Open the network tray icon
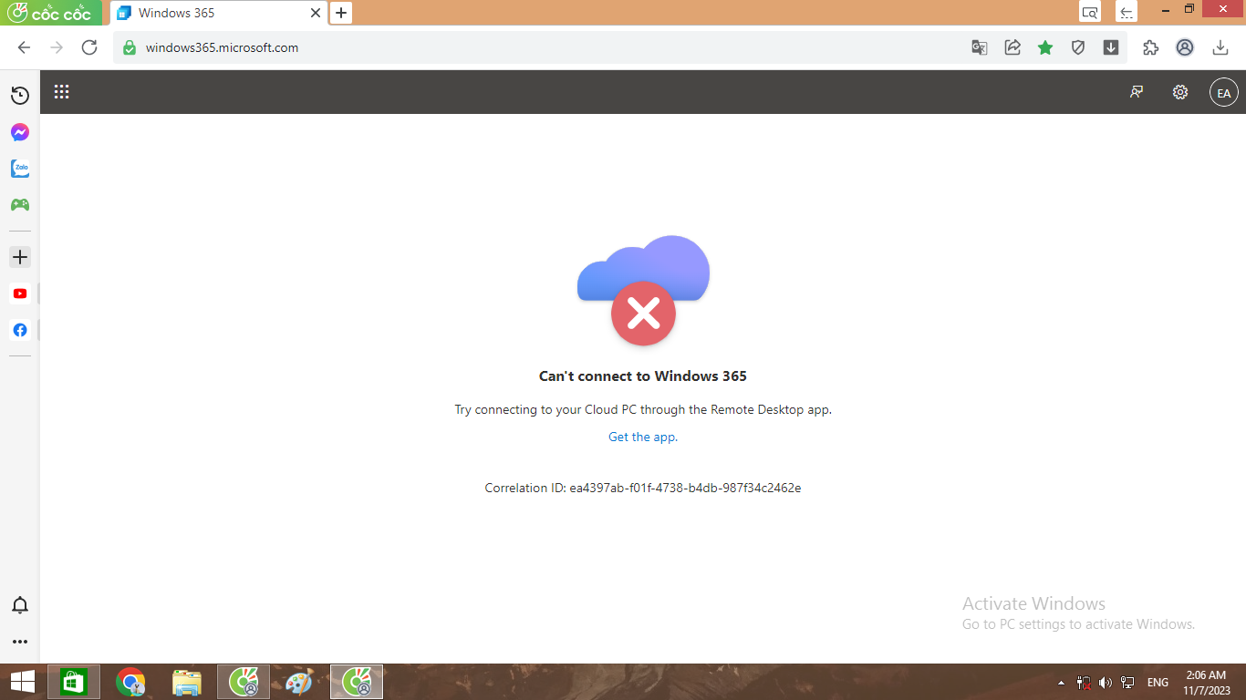Image resolution: width=1246 pixels, height=700 pixels. (x=1127, y=682)
